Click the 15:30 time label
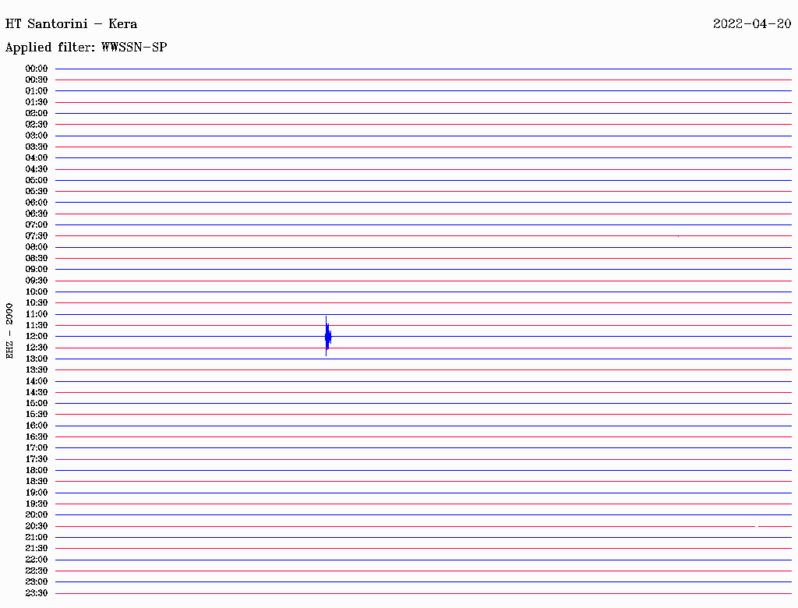Screen dimensions: 798x608 tap(37, 415)
